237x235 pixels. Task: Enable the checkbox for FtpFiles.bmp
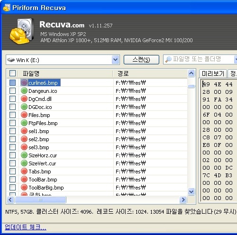[12, 123]
